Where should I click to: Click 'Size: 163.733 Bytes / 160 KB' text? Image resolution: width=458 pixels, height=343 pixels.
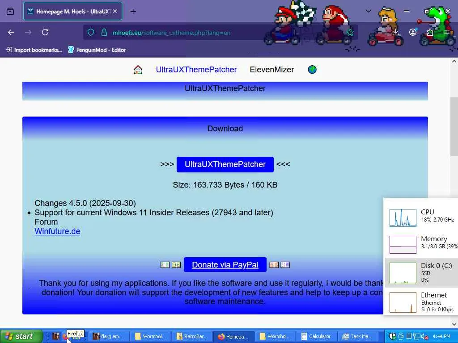click(x=225, y=185)
